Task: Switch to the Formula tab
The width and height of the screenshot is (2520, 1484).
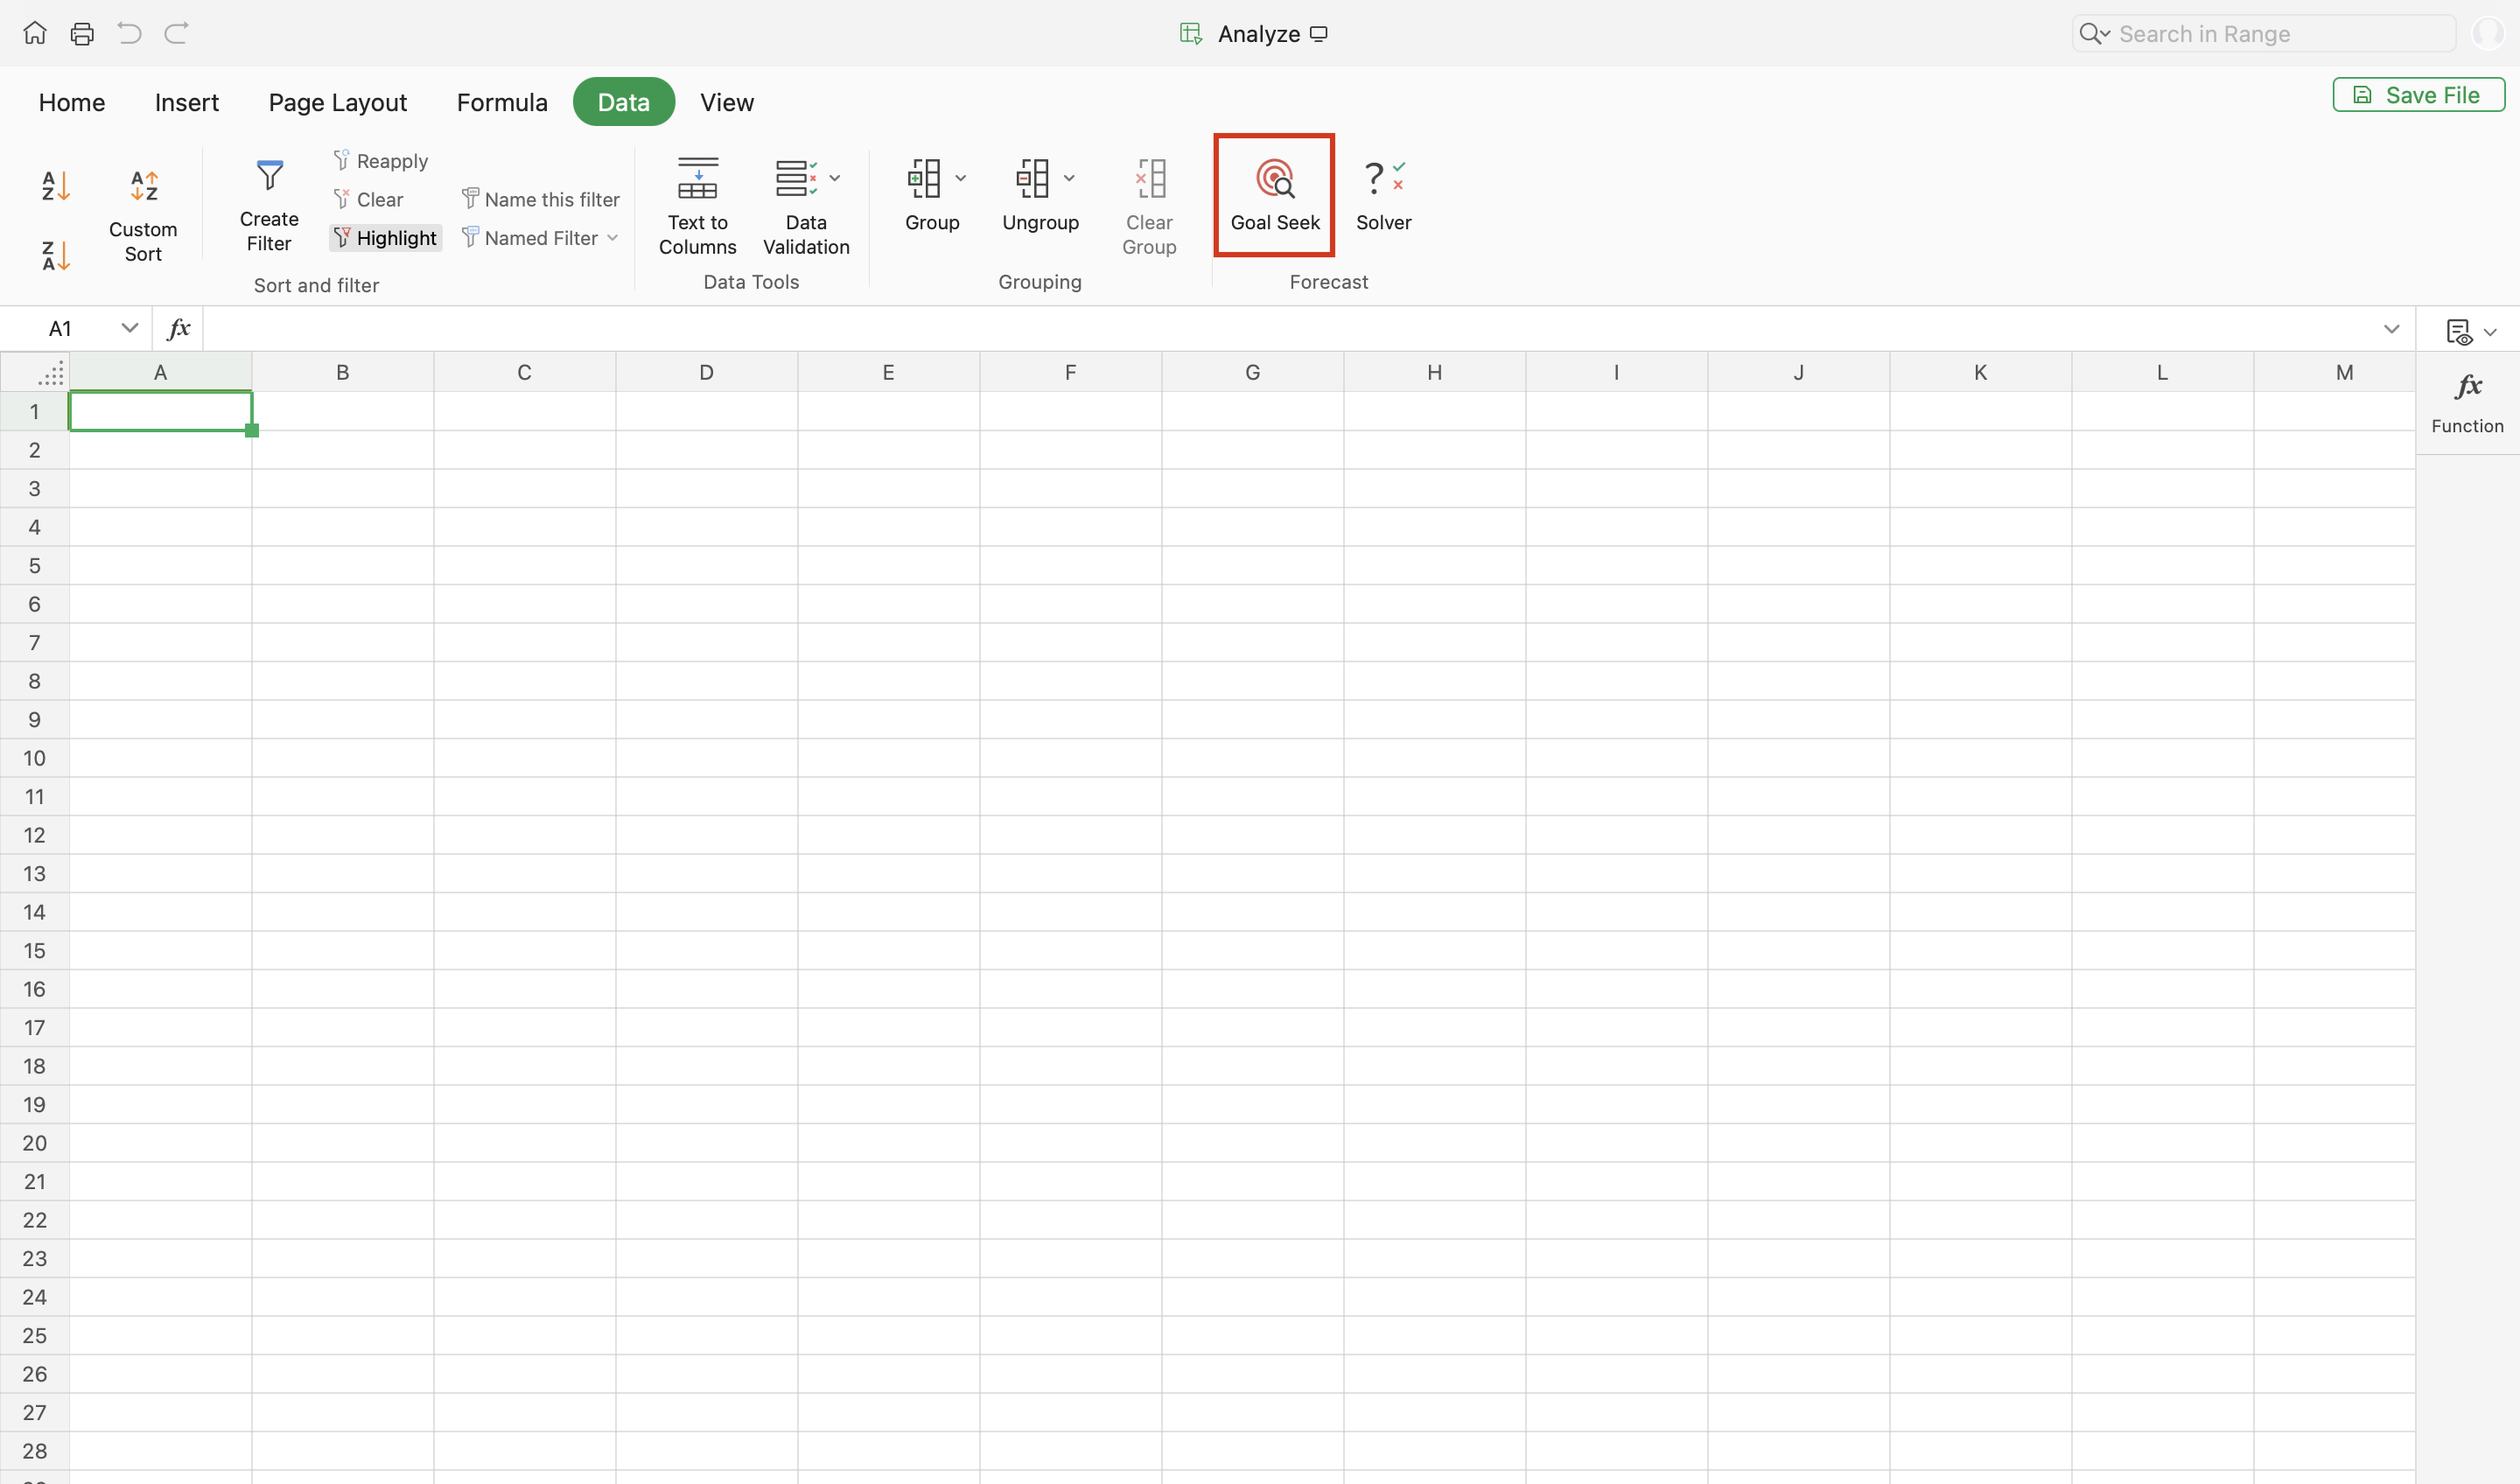Action: tap(502, 102)
